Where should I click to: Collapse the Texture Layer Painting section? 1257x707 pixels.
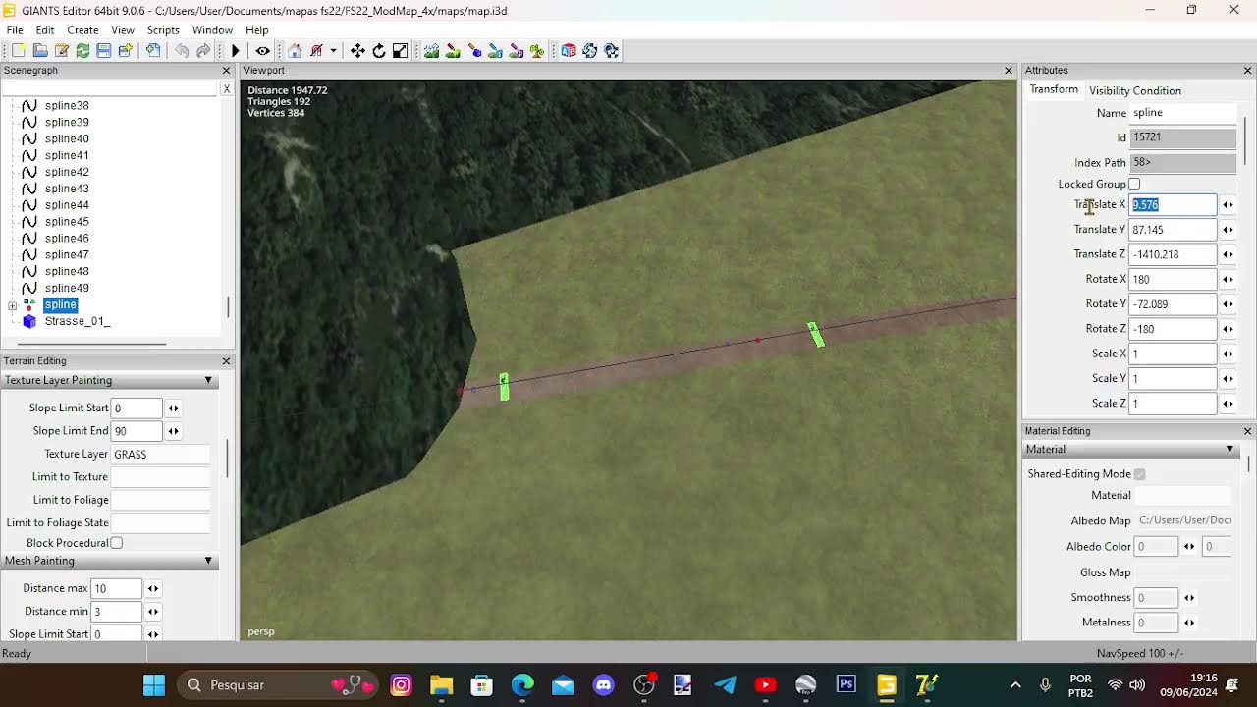(208, 381)
